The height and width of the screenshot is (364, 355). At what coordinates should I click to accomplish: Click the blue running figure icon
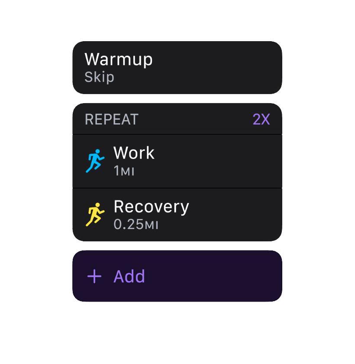(x=95, y=161)
